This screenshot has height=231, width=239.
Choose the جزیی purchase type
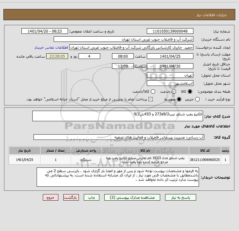tap(197, 99)
